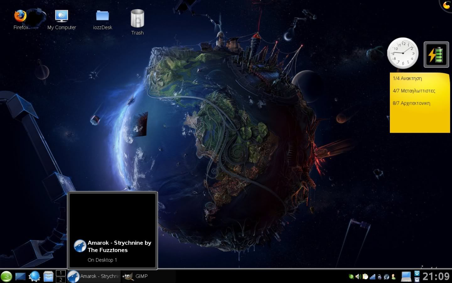Launch the Konqueror globe-and-gear browser icon
Image resolution: width=452 pixels, height=283 pixels.
click(x=35, y=276)
